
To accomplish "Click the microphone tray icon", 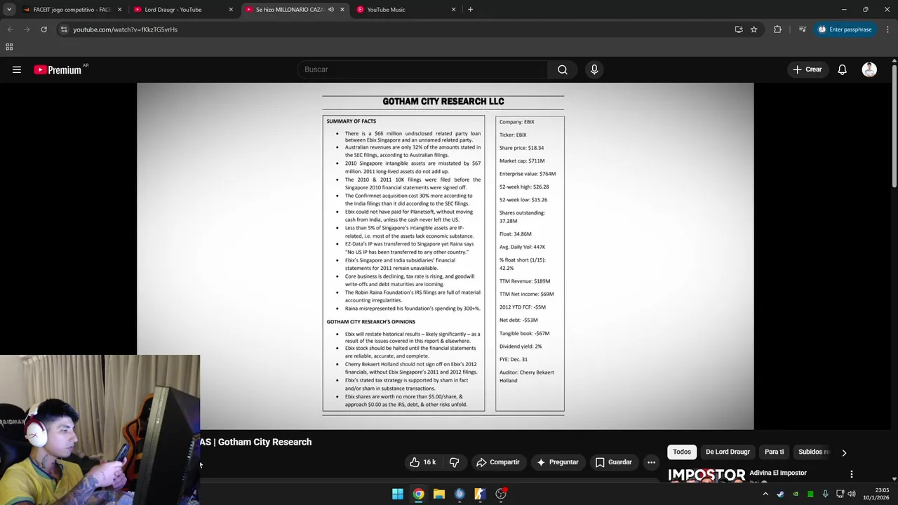I will pos(825,494).
